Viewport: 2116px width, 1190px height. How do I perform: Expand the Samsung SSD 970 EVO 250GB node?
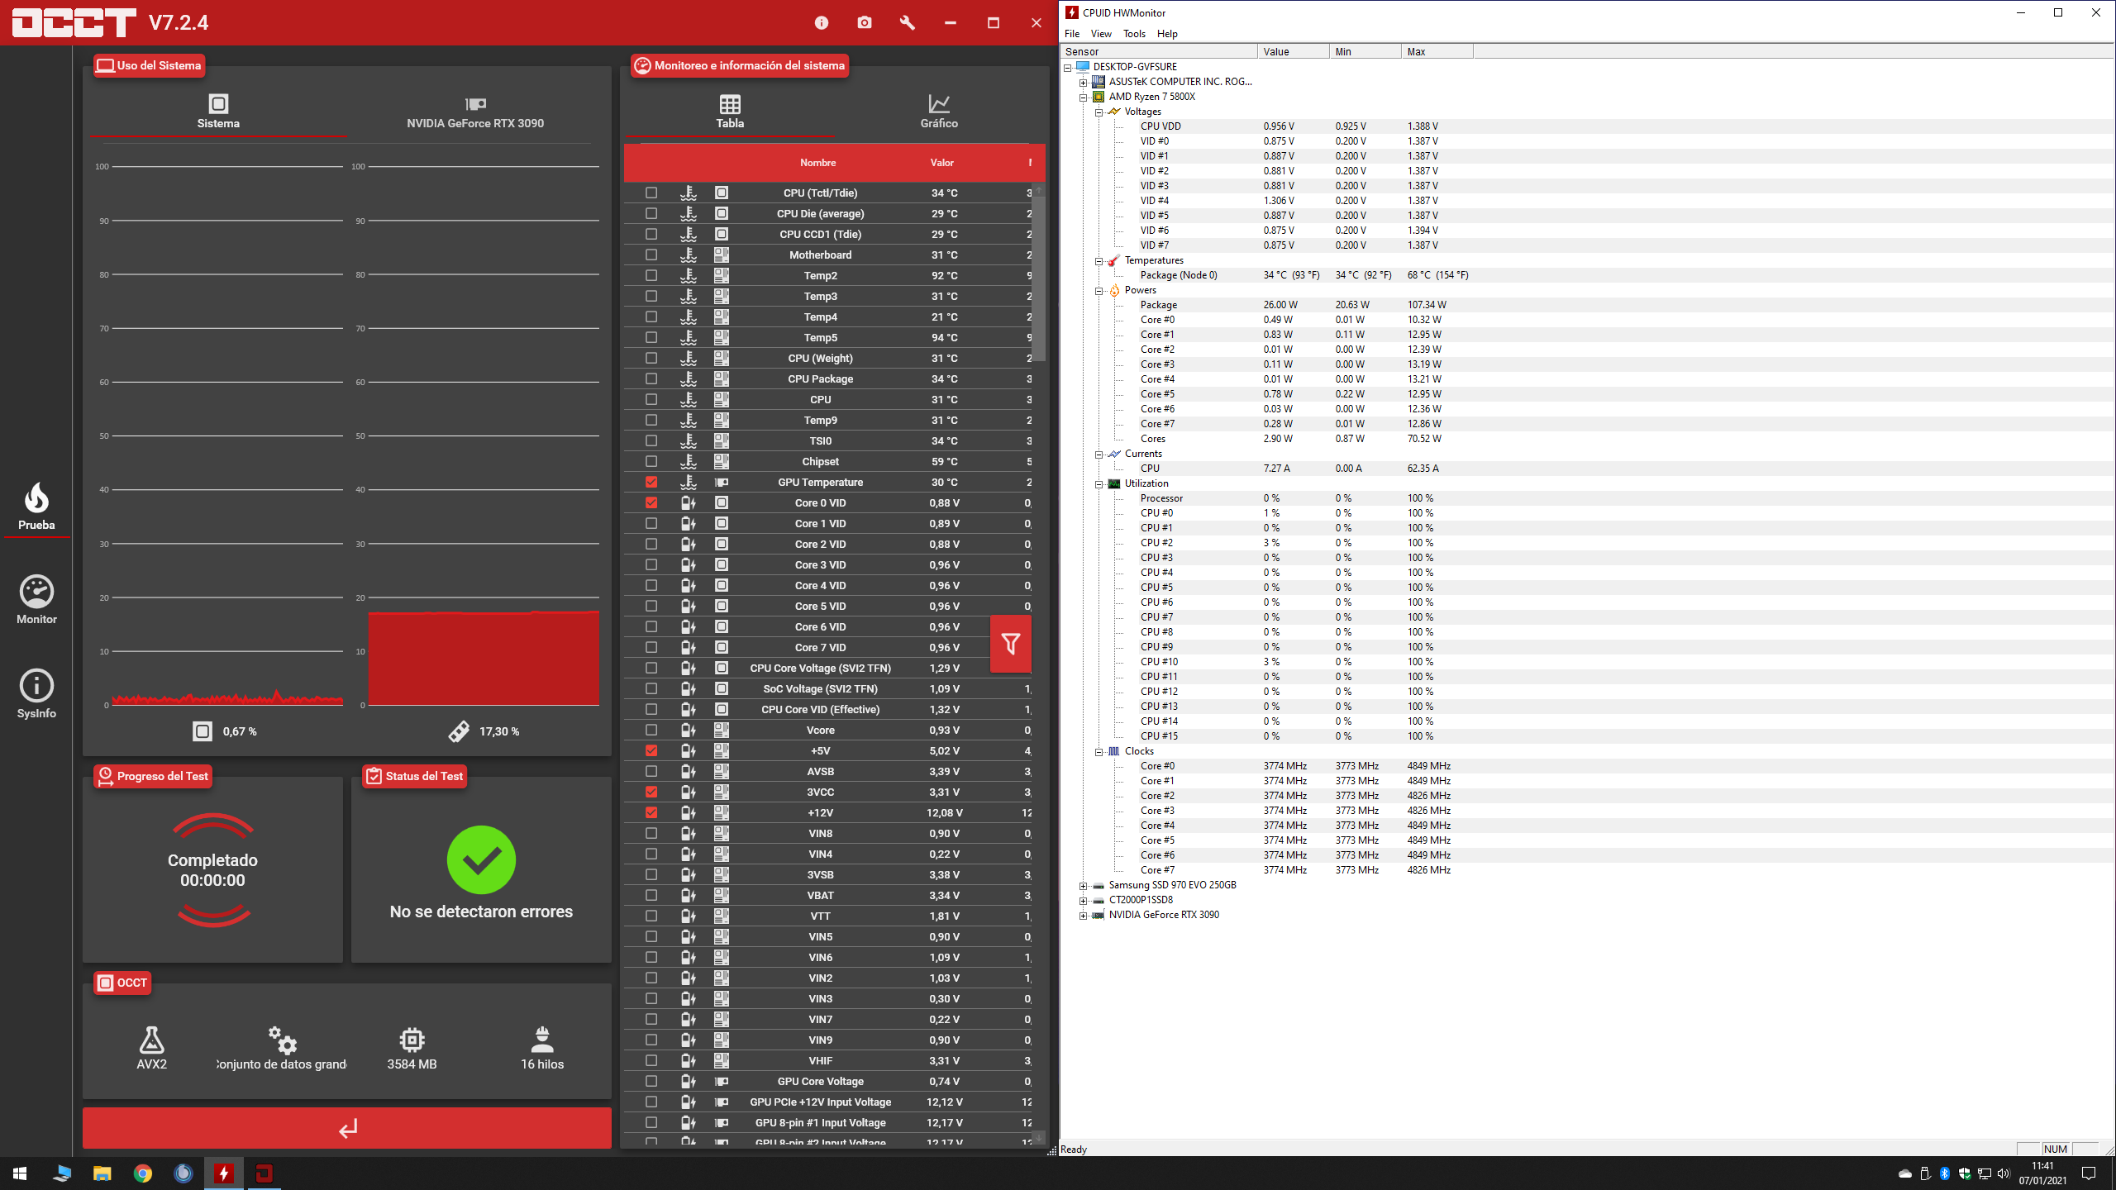[x=1084, y=885]
